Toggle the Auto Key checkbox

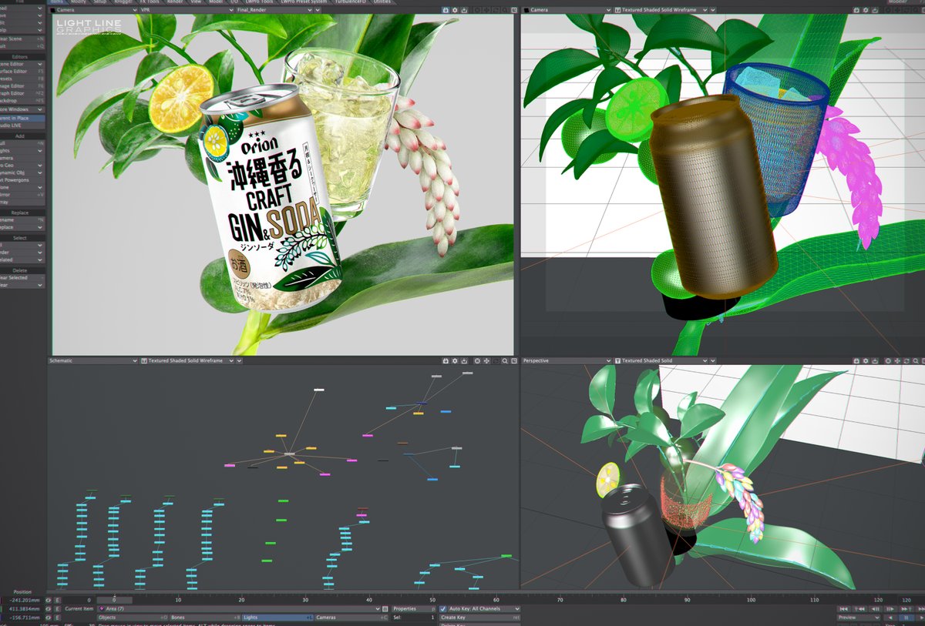[442, 608]
